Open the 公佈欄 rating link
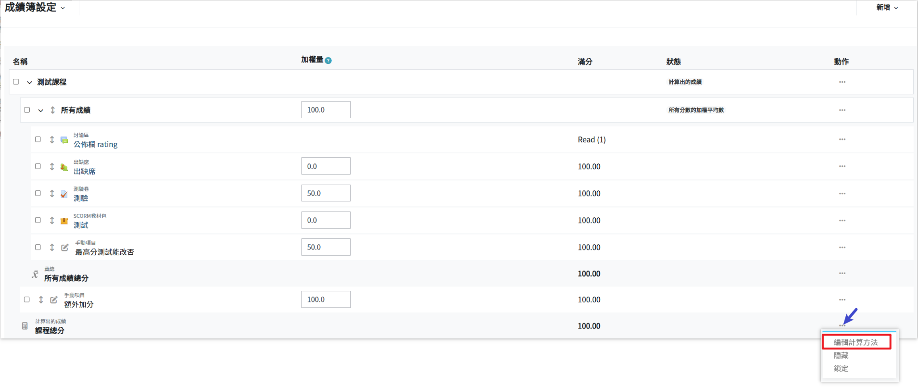918x387 pixels. (x=95, y=144)
